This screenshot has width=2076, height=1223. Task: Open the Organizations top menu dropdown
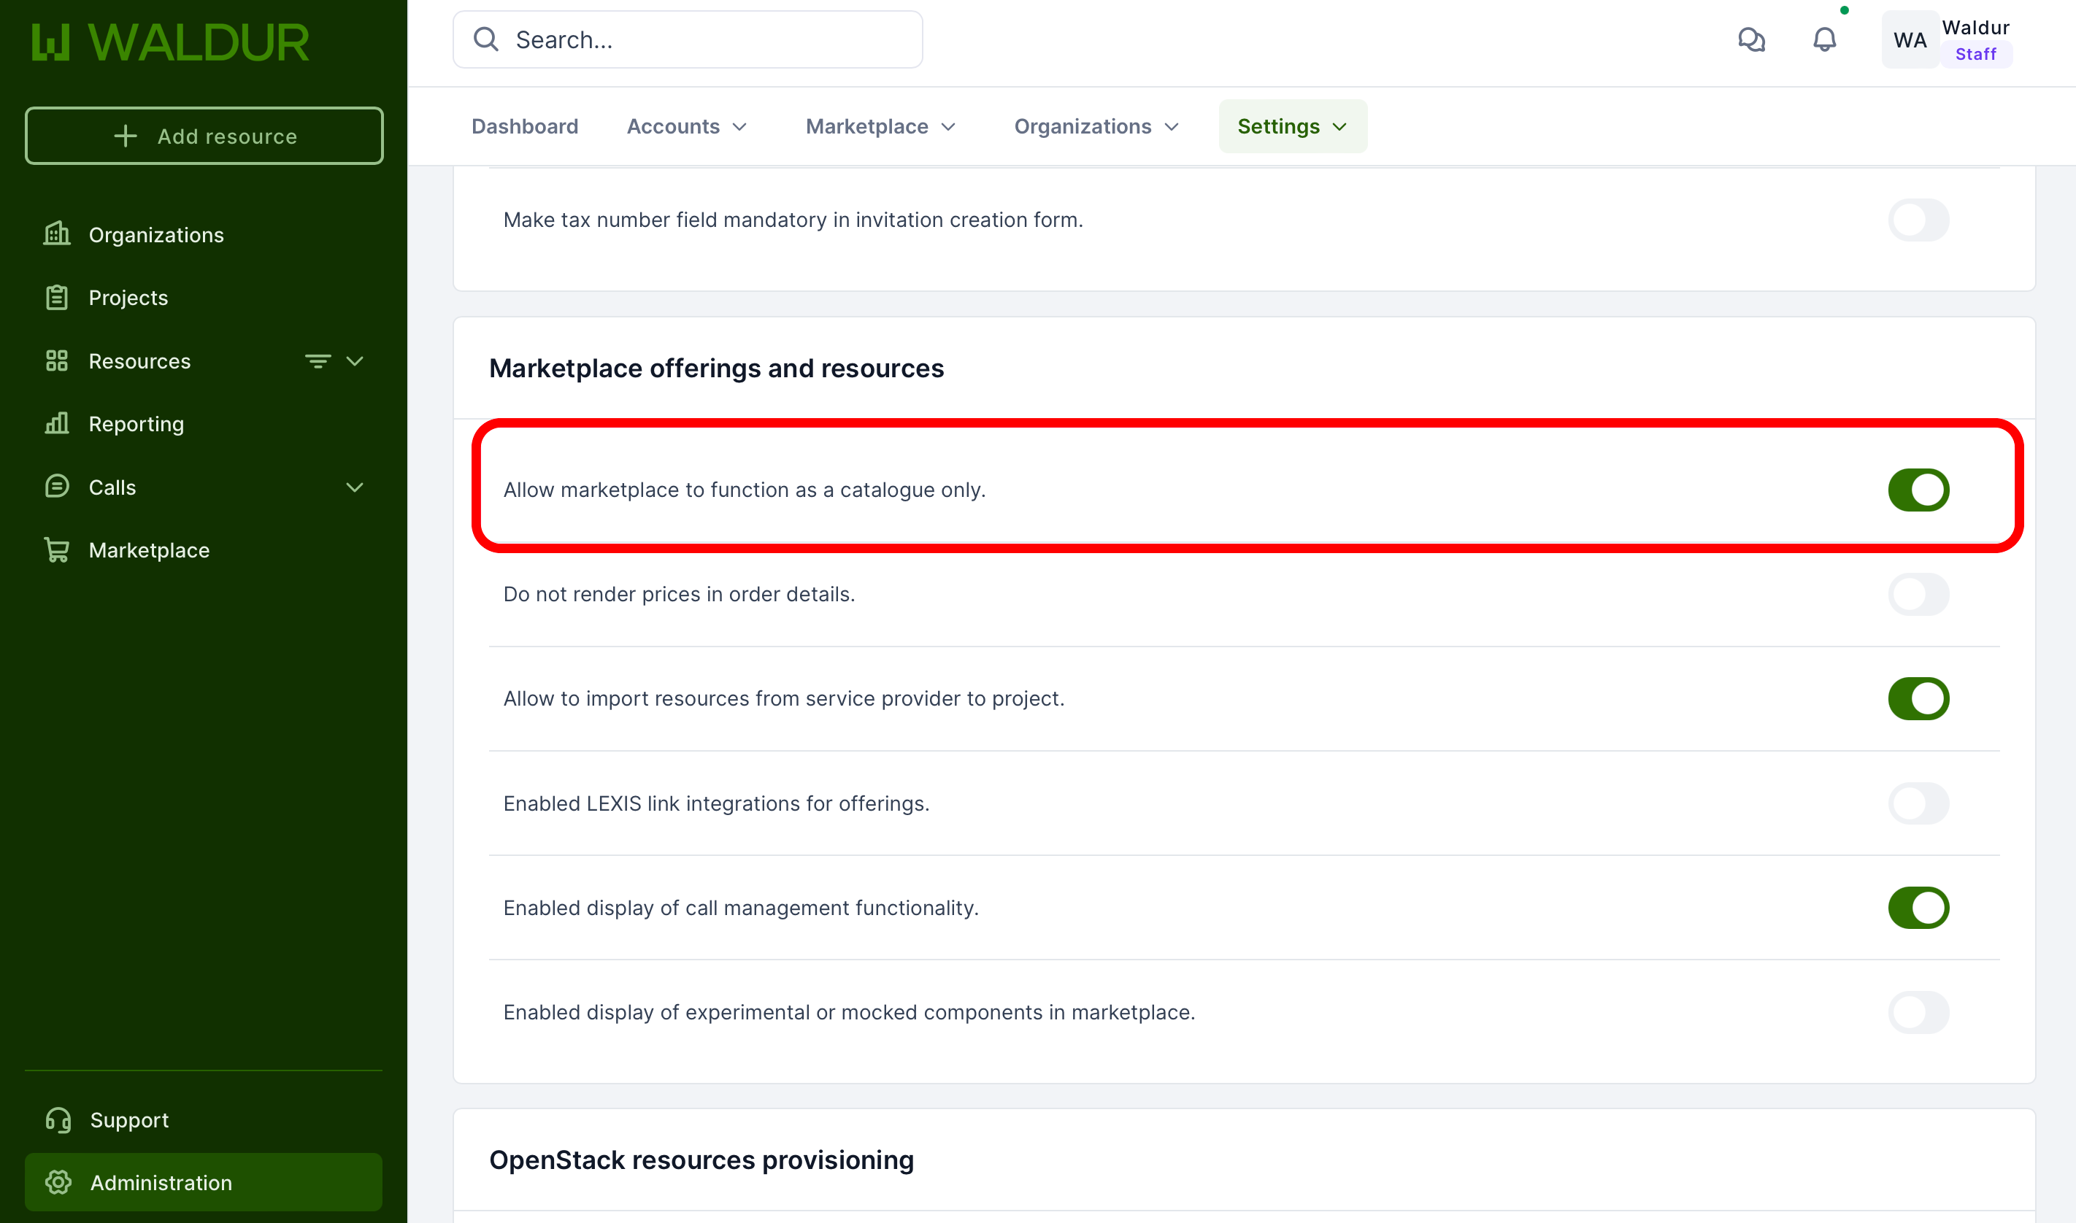click(x=1096, y=126)
